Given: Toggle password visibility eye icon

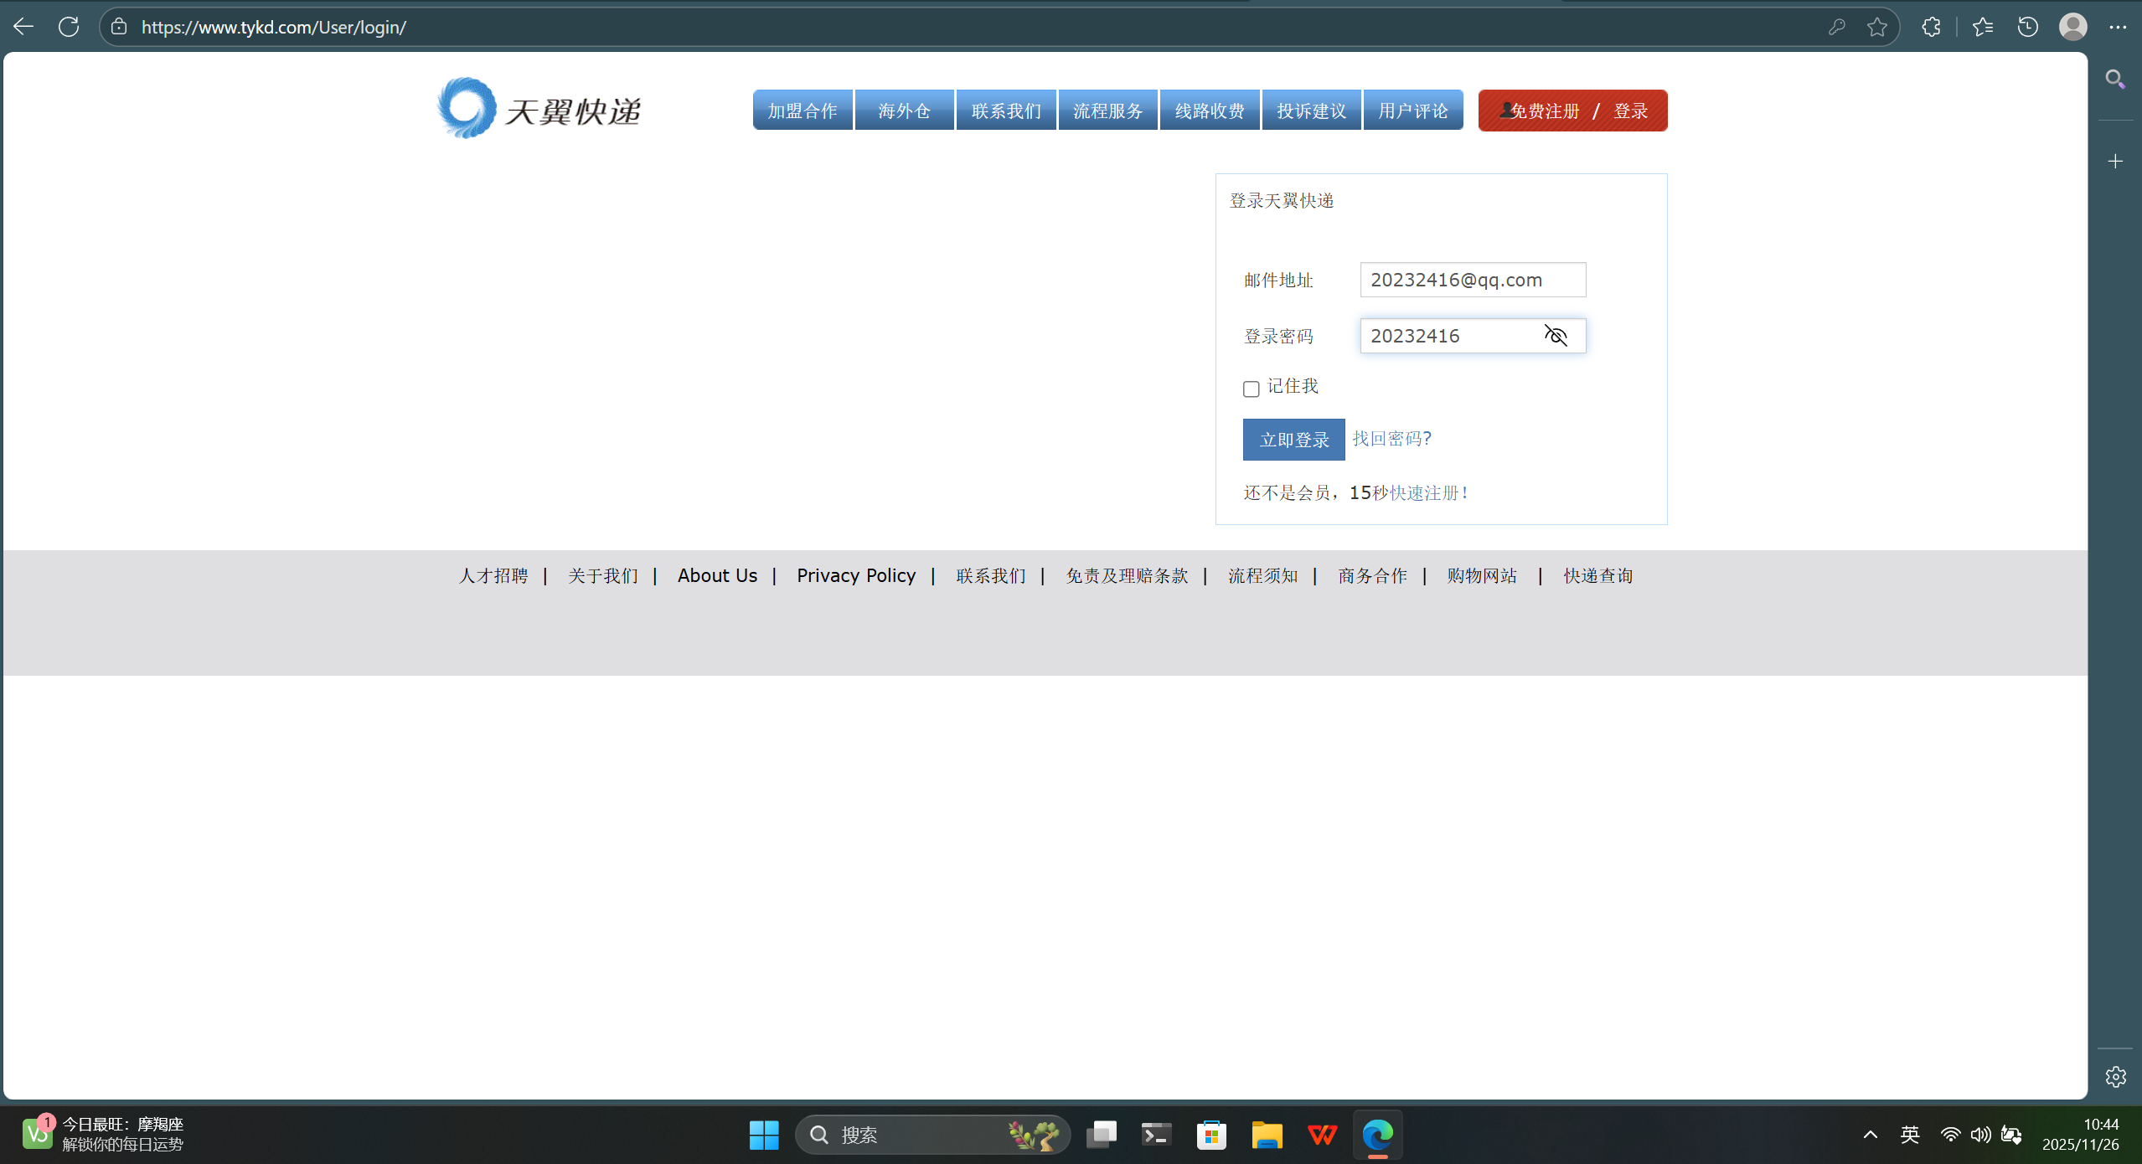Looking at the screenshot, I should point(1556,336).
